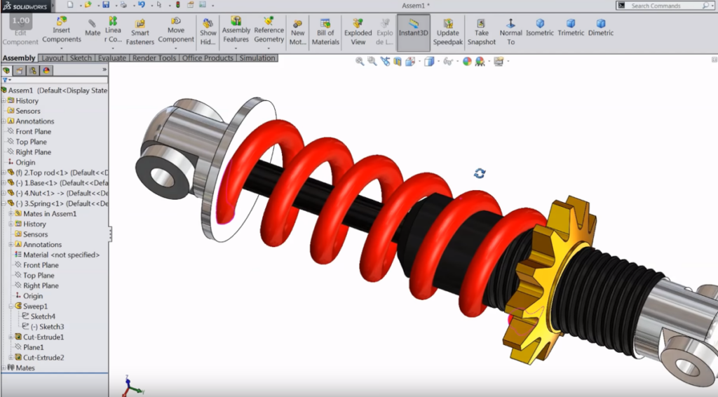Open Insert Components tool
The width and height of the screenshot is (718, 397).
(62, 30)
